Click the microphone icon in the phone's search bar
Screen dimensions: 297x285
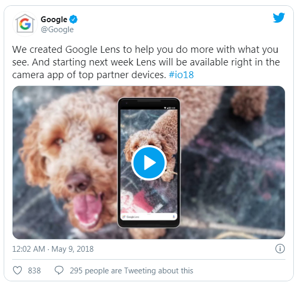pyautogui.click(x=174, y=216)
